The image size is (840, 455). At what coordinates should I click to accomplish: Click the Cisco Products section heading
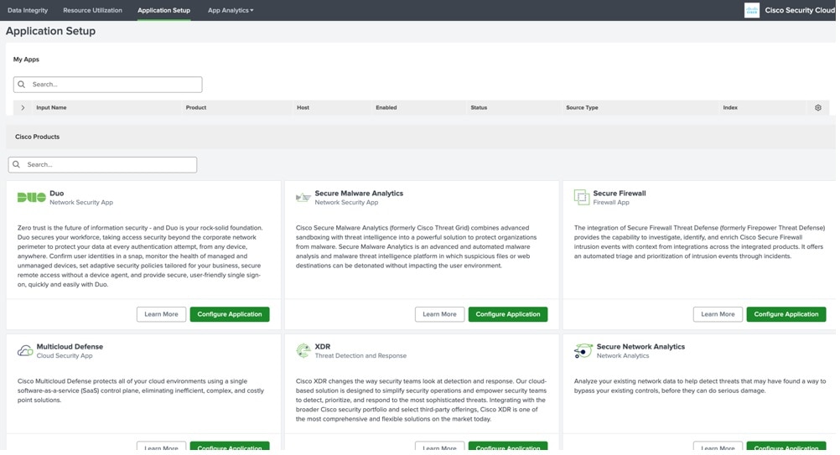click(x=37, y=137)
